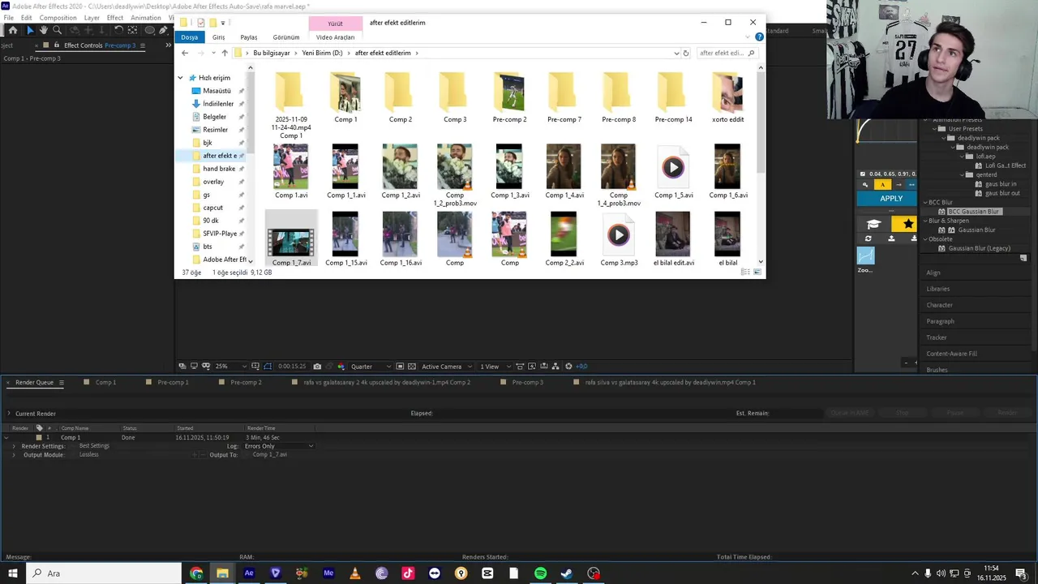Viewport: 1038px width, 584px height.
Task: Open Spotify from the taskbar
Action: tap(540, 573)
